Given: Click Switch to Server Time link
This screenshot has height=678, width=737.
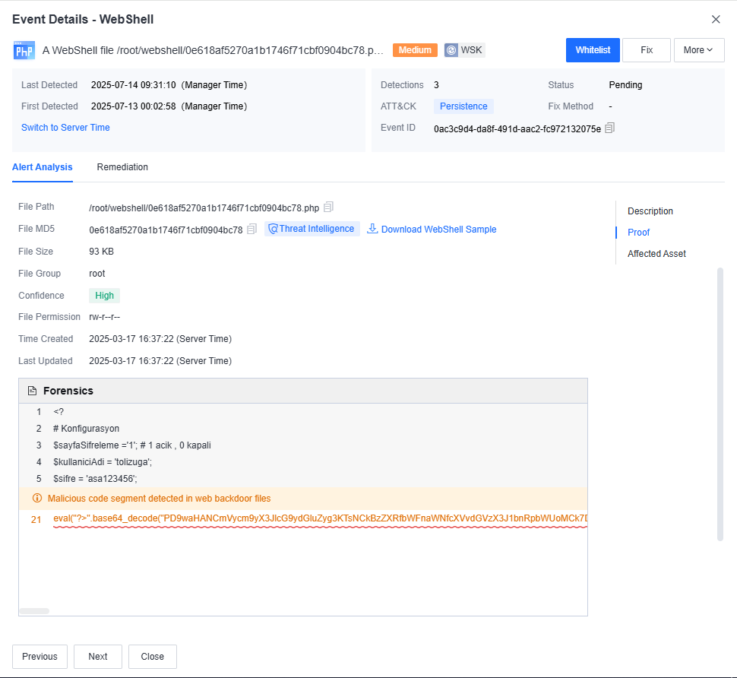Looking at the screenshot, I should click(65, 128).
